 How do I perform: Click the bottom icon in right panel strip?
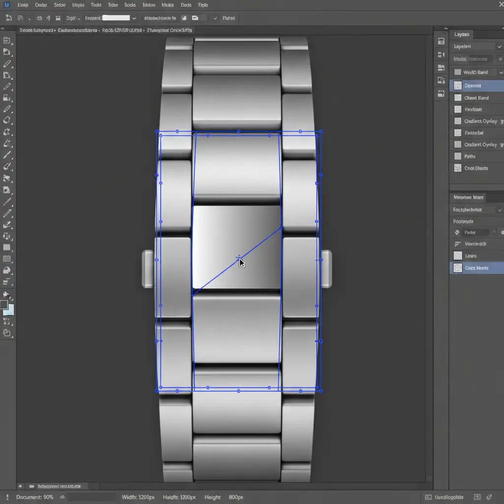pyautogui.click(x=441, y=93)
